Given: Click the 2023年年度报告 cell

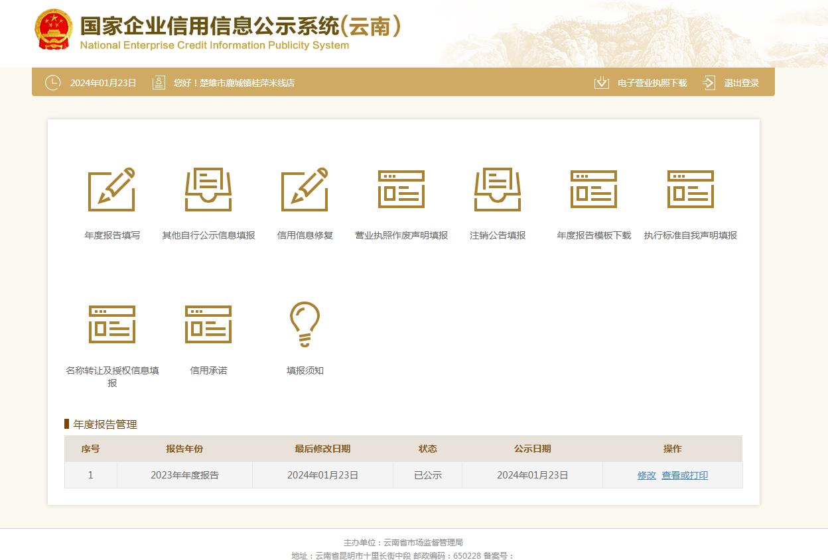Looking at the screenshot, I should (x=184, y=475).
